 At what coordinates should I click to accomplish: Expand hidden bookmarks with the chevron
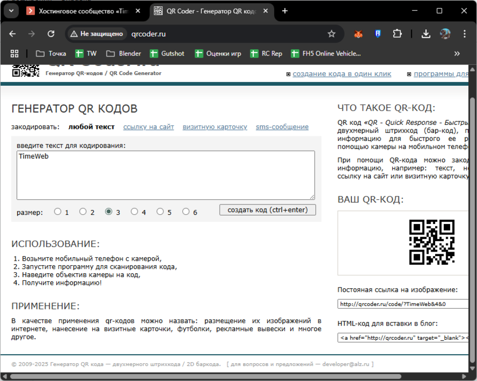[x=457, y=53]
